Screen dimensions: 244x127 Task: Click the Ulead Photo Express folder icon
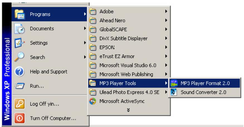(93, 92)
